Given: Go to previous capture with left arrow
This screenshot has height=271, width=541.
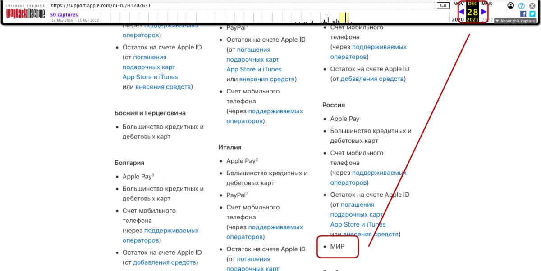Looking at the screenshot, I should 461,12.
